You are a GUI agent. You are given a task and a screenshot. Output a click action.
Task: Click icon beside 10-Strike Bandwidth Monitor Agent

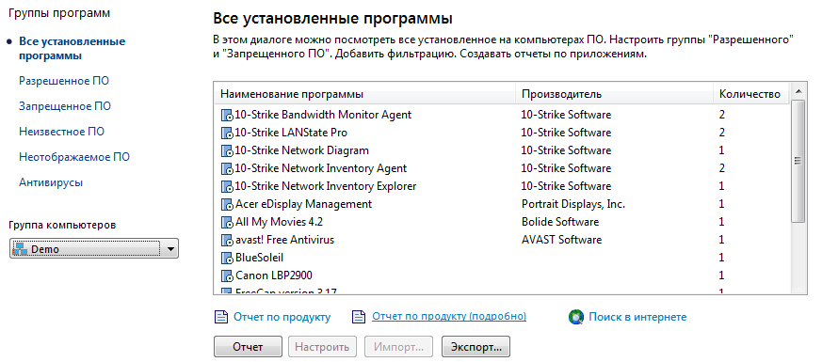coord(227,115)
